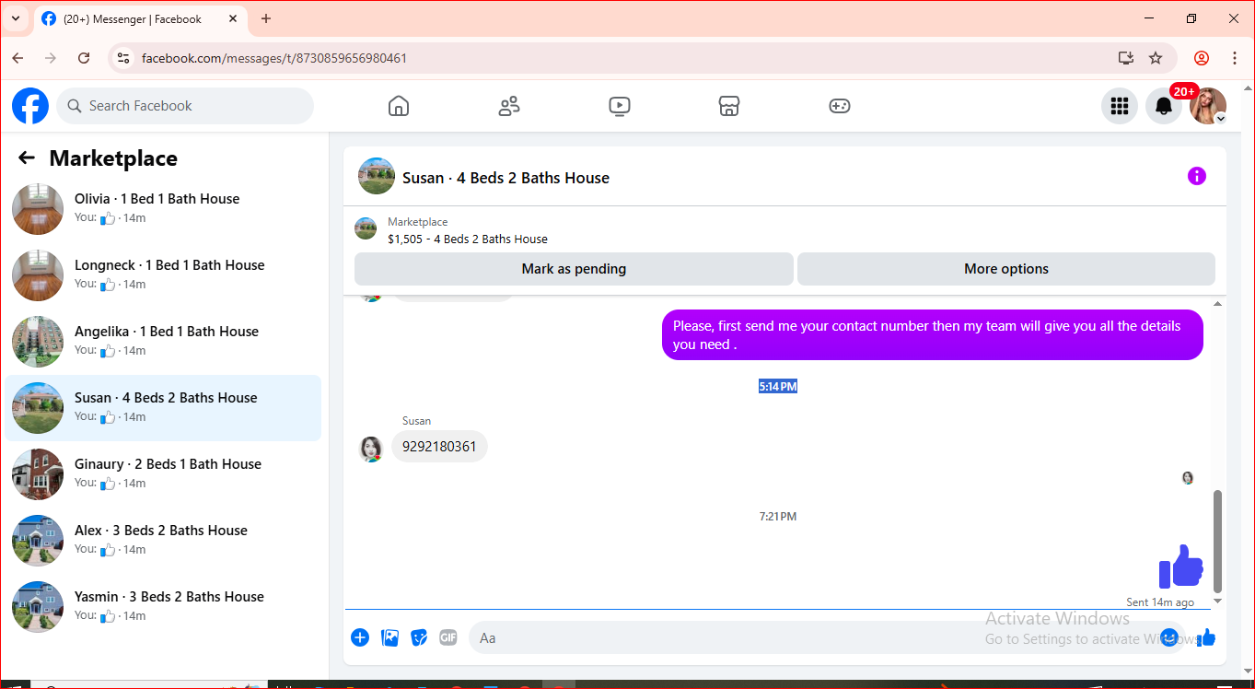Select the Messenger | Facebook tab
Viewport: 1255px width, 689px height.
(140, 19)
